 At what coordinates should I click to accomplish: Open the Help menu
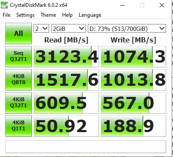pos(67,15)
